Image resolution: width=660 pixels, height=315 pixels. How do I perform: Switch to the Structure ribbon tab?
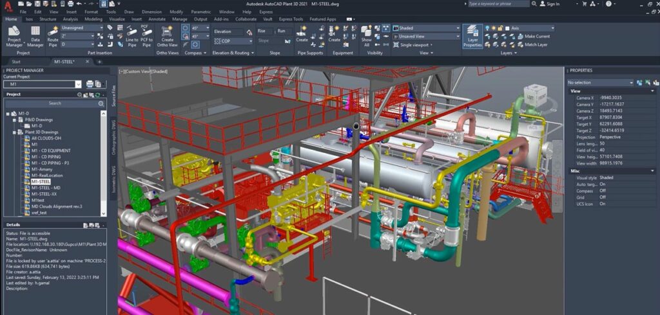point(48,19)
